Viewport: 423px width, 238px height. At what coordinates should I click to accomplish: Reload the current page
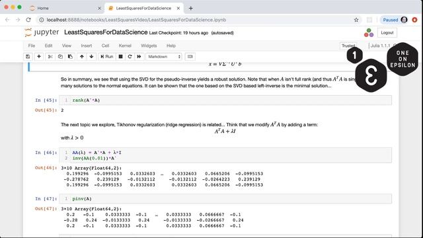(x=28, y=20)
